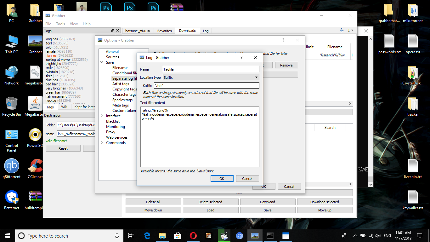
Task: Open the grabberhat folder on desktop
Action: 389,13
